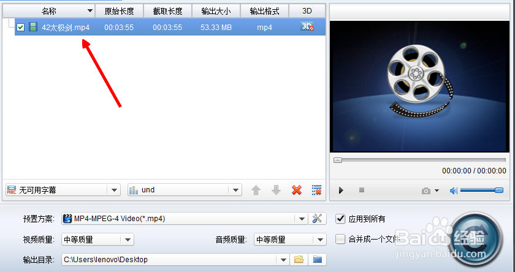Play the preview video
515x272 pixels.
[x=341, y=190]
